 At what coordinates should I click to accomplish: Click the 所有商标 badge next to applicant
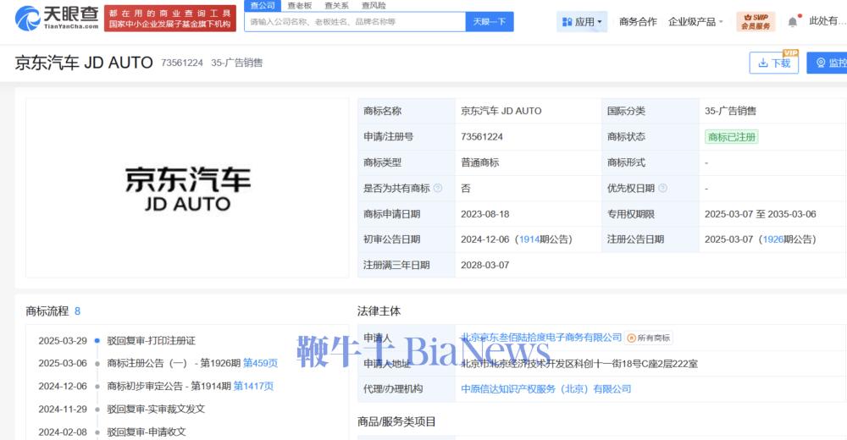(650, 338)
